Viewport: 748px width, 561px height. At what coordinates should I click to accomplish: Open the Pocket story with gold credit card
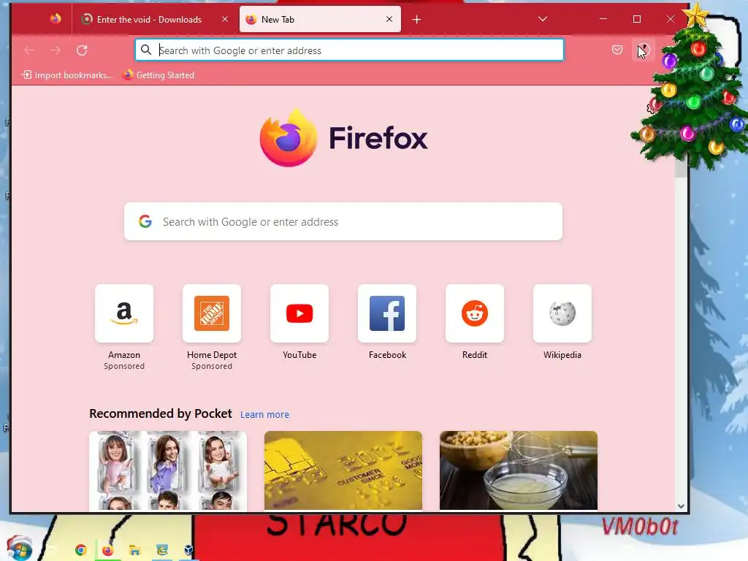click(x=343, y=471)
